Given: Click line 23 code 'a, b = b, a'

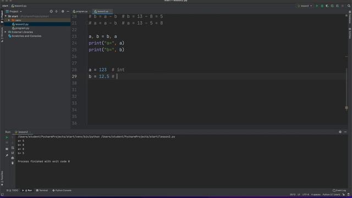Looking at the screenshot, I should pyautogui.click(x=103, y=36).
